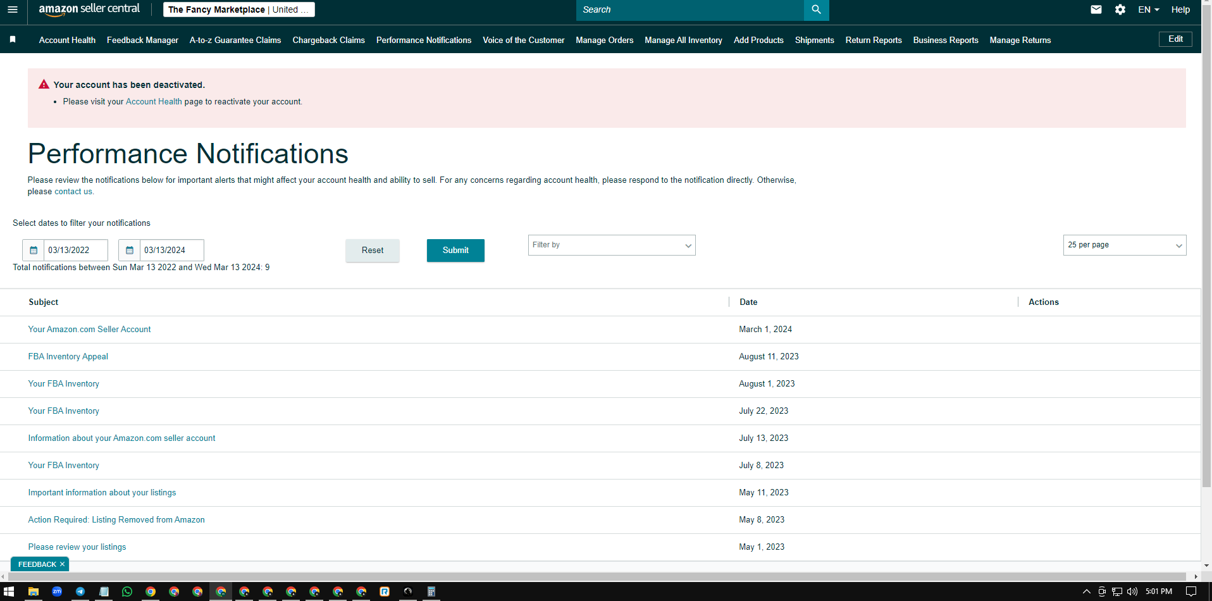Go to Add Products
The image size is (1212, 601).
pos(758,40)
